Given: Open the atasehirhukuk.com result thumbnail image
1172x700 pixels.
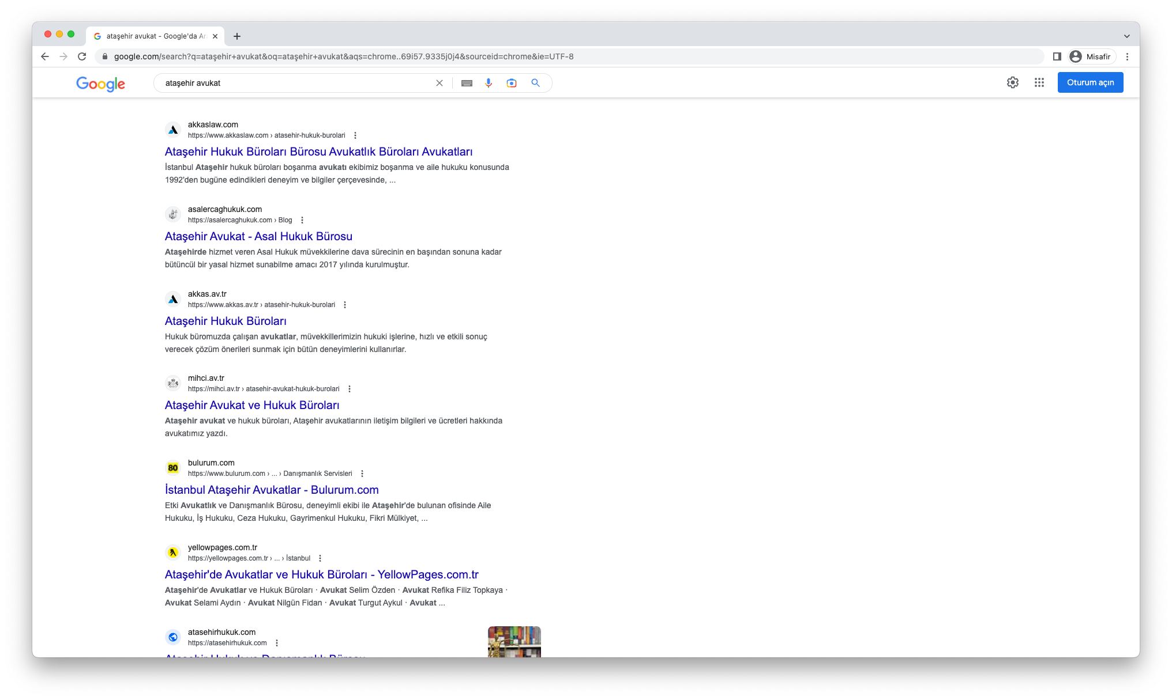Looking at the screenshot, I should click(514, 642).
